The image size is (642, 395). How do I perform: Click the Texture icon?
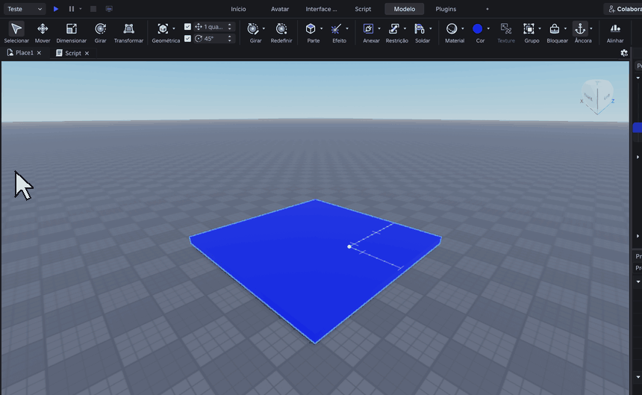pyautogui.click(x=506, y=28)
